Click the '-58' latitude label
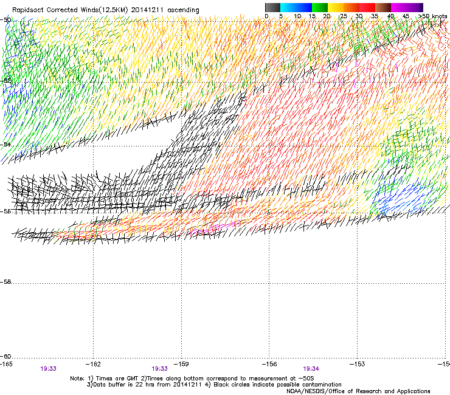 (x=5, y=282)
